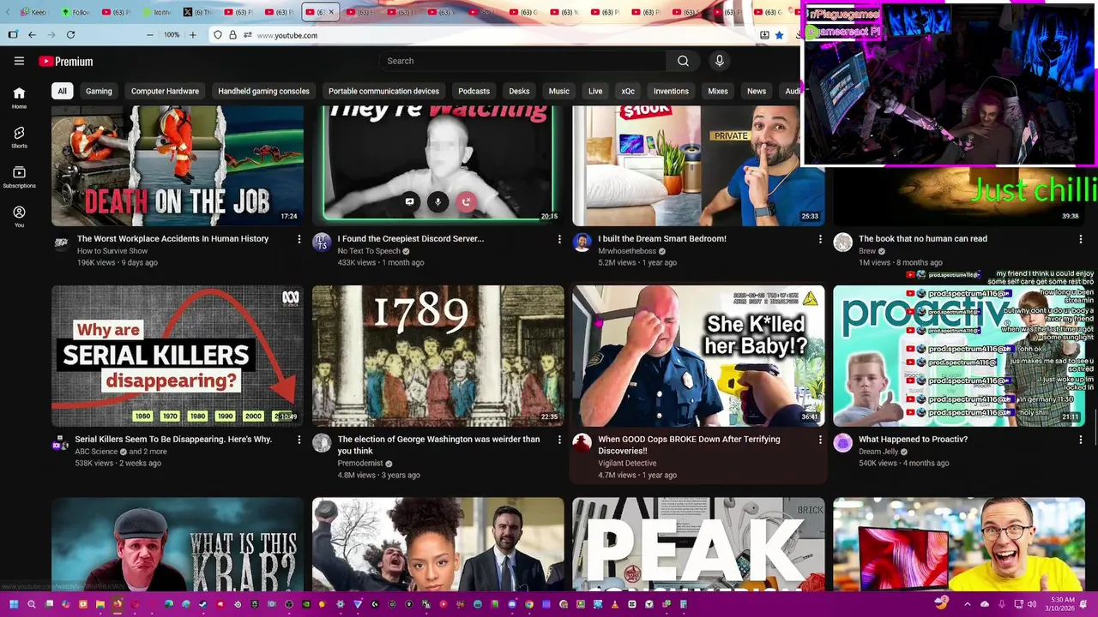Open the YouTube guide hamburger menu
This screenshot has height=617, width=1098.
coord(19,61)
